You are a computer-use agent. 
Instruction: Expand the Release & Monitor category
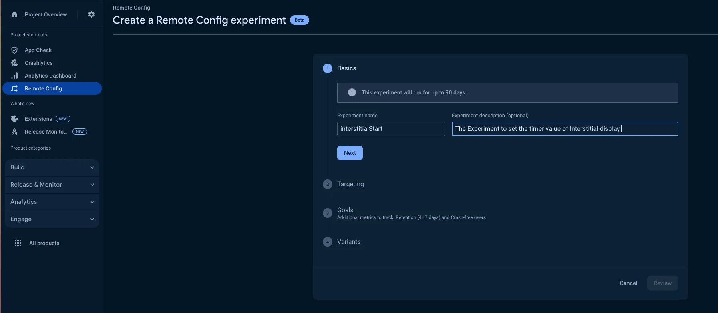point(52,185)
